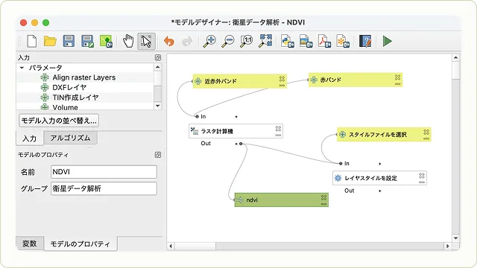
Task: Export model as Python script icon
Action: (x=288, y=41)
